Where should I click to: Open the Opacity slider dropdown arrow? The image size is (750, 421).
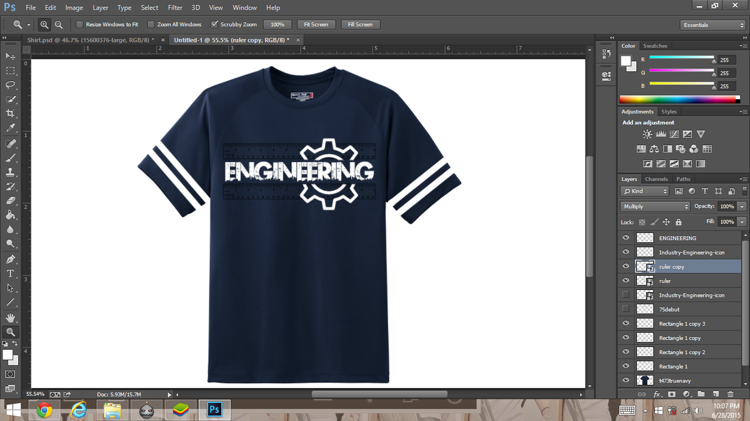point(742,206)
